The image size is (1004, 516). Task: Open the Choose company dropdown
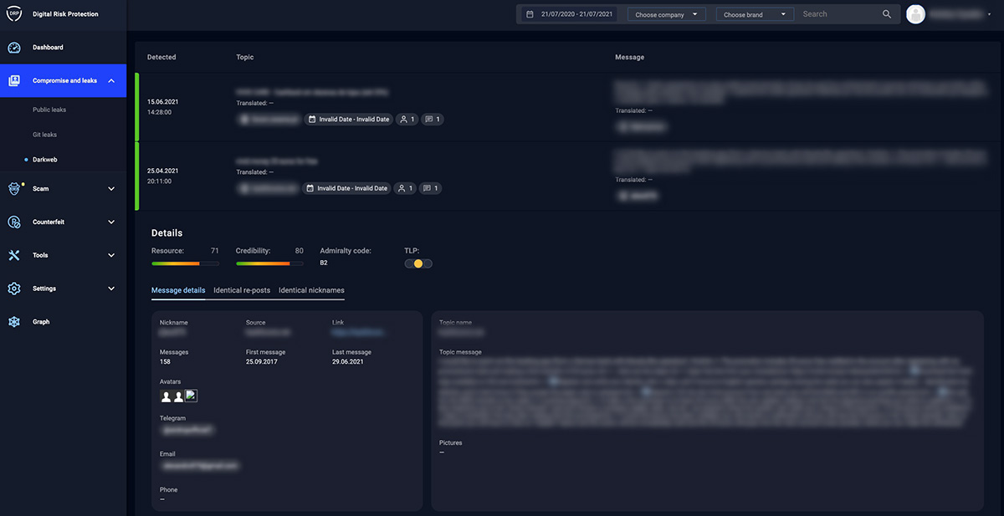point(666,14)
